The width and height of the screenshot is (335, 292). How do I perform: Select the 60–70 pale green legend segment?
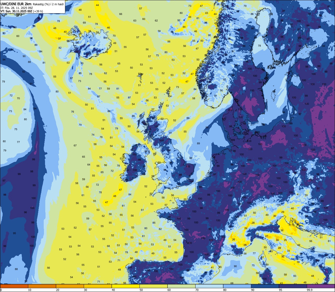tap(181, 286)
